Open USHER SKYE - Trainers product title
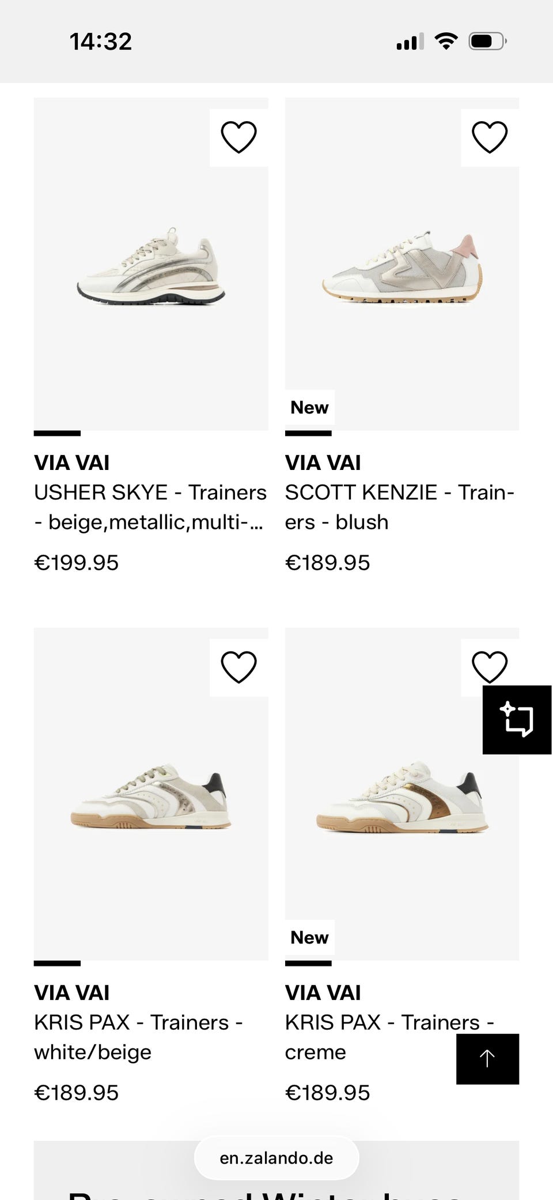 tap(150, 507)
